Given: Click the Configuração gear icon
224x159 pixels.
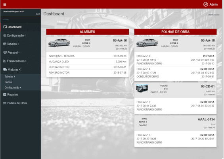Looking at the screenshot, I should coord(5,35).
